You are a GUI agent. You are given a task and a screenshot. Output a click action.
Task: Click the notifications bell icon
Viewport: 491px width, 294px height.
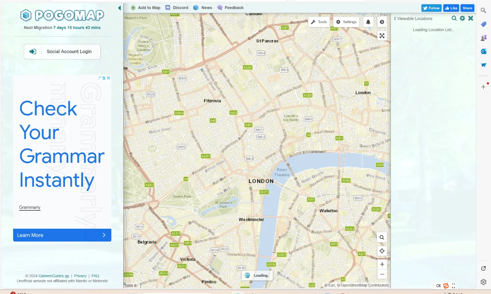click(368, 22)
